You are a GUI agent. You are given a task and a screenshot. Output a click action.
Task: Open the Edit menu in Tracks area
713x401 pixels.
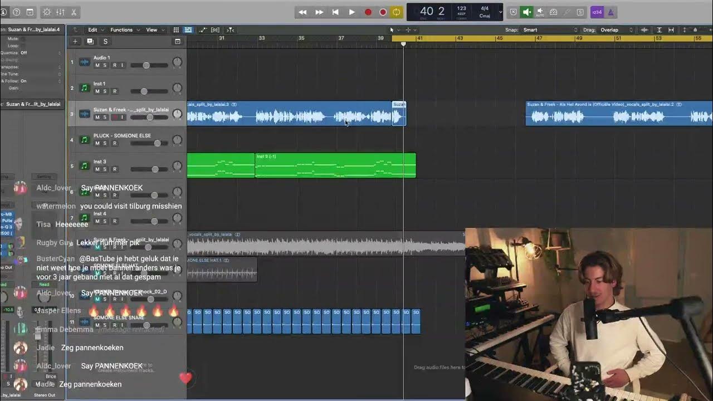pyautogui.click(x=96, y=30)
